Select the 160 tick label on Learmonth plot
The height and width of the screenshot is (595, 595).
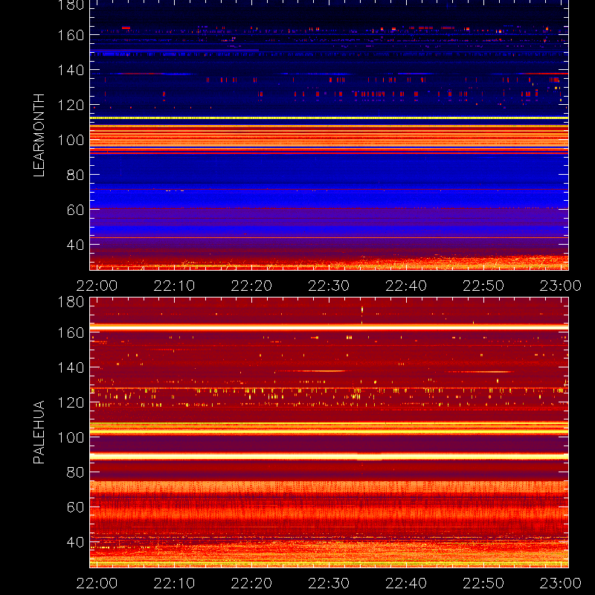pyautogui.click(x=71, y=35)
